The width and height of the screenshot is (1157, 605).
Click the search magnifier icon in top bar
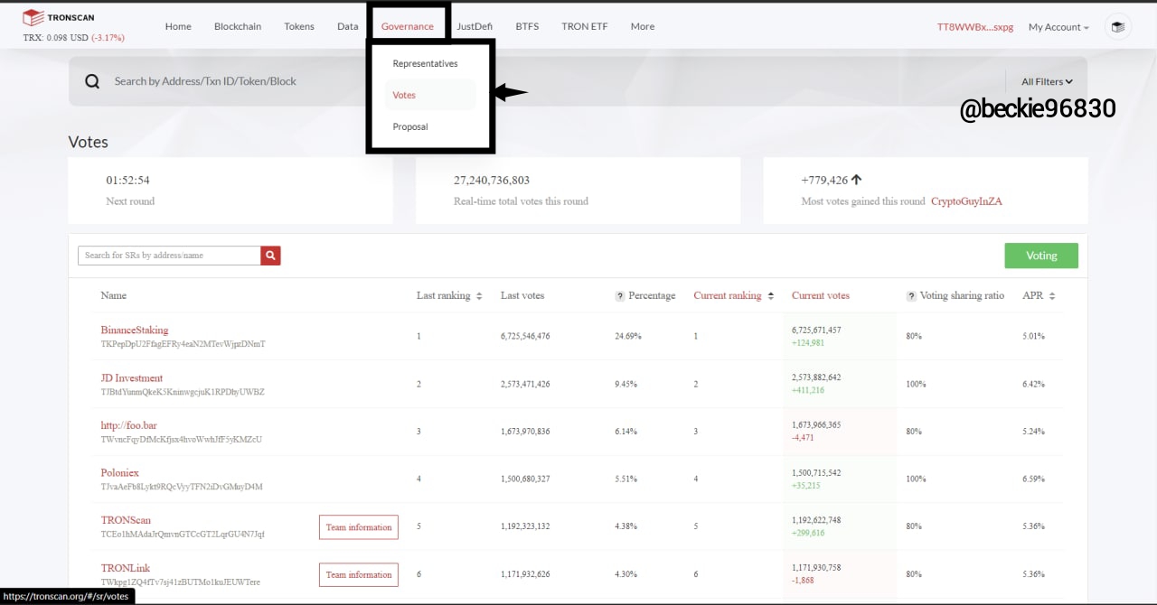[x=92, y=81]
